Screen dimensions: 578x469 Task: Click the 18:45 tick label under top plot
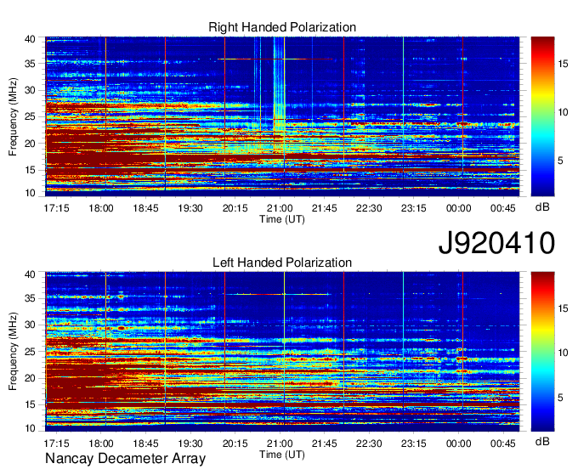click(x=145, y=208)
